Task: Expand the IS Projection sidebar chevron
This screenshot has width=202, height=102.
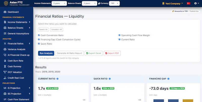Action: click(30, 88)
